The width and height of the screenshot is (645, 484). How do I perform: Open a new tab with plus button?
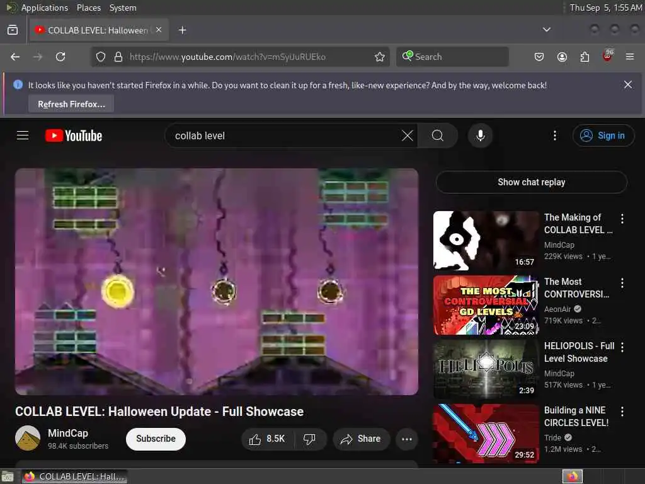(x=182, y=30)
